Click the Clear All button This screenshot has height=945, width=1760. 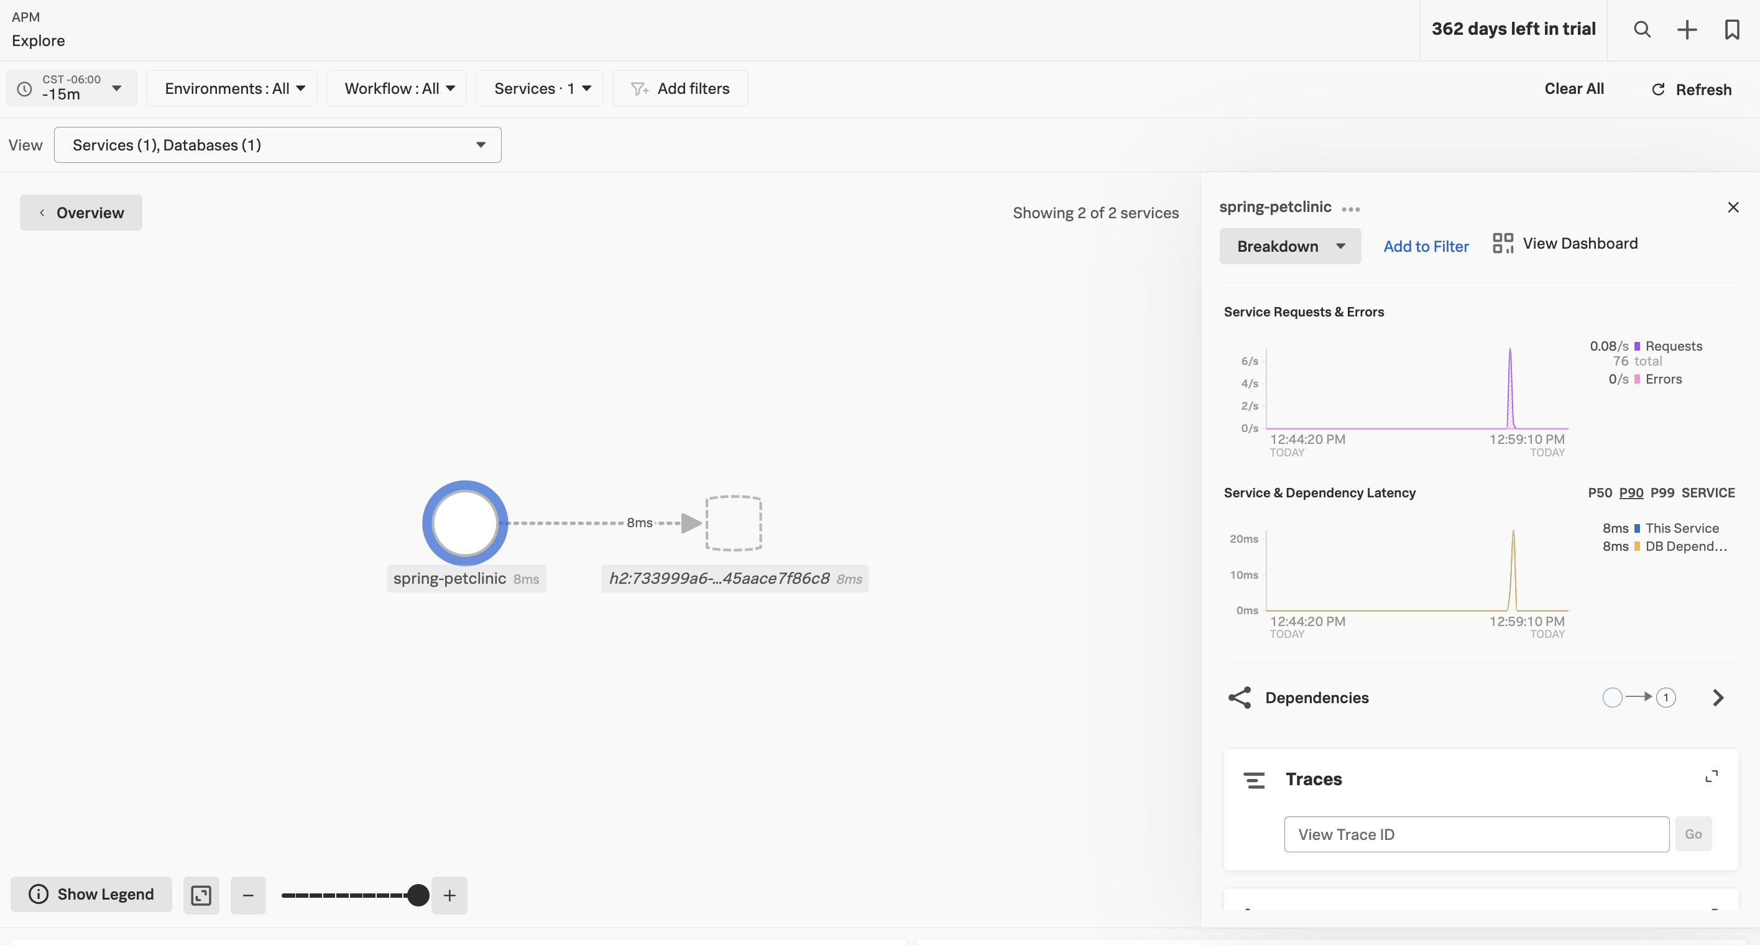(x=1575, y=88)
